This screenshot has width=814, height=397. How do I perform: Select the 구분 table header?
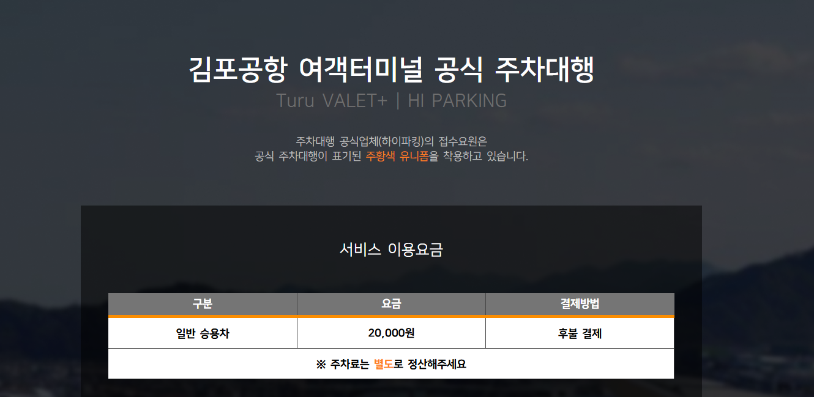(202, 304)
